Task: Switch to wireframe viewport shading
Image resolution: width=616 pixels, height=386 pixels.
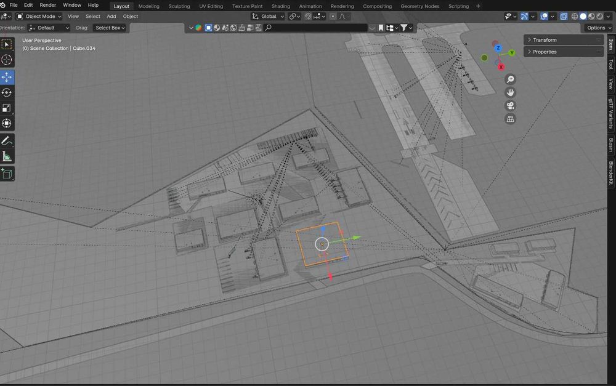Action: click(x=575, y=17)
